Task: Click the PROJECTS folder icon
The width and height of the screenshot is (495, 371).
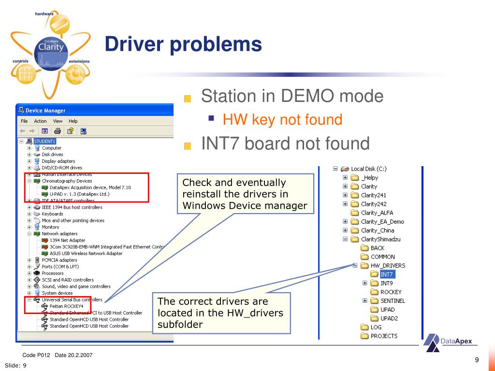Action: 364,336
